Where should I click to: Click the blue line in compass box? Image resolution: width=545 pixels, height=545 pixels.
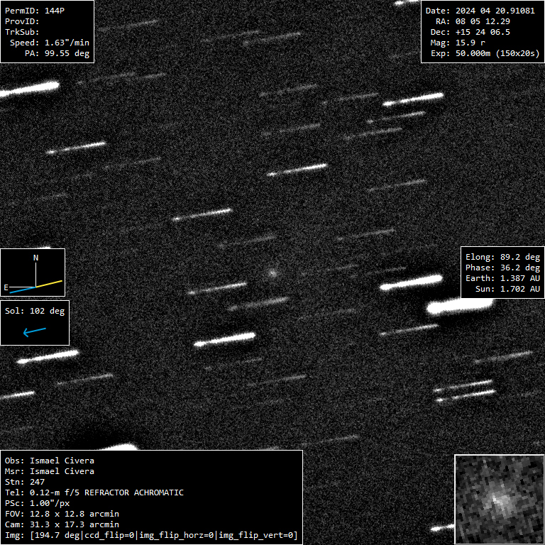(23, 290)
